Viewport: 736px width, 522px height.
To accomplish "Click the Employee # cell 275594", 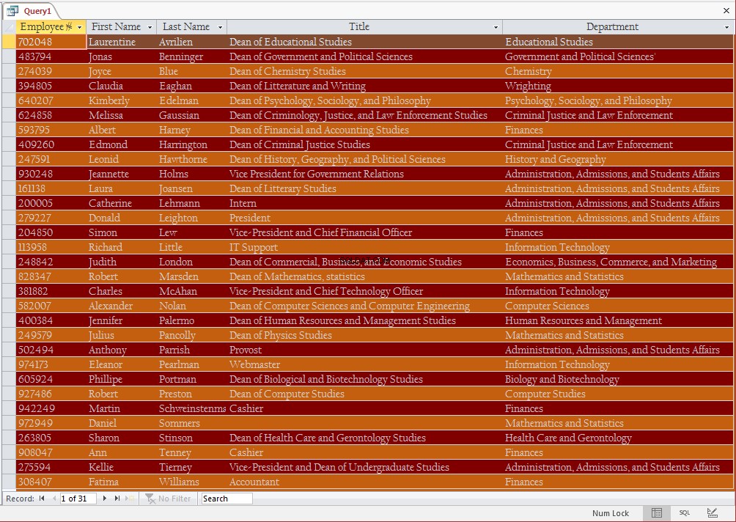I will point(51,467).
